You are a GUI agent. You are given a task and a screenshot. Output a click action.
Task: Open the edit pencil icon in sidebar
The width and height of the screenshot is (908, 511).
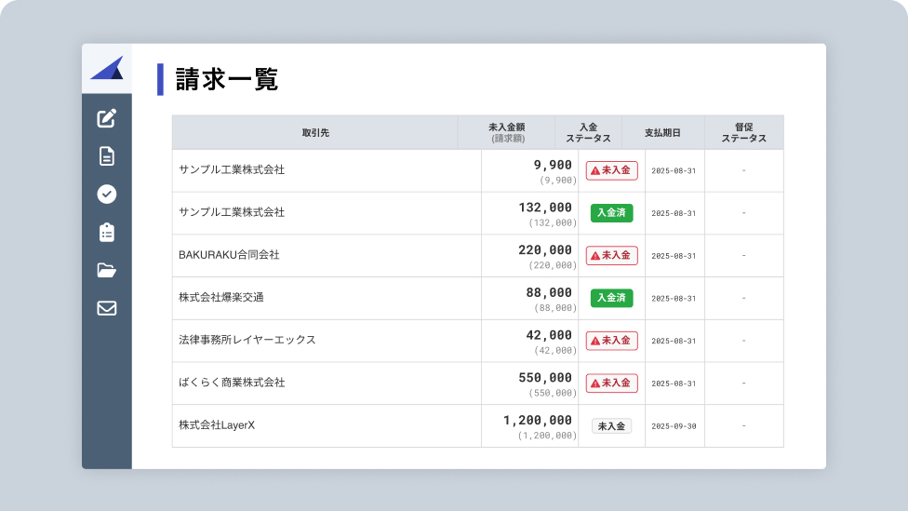click(107, 118)
